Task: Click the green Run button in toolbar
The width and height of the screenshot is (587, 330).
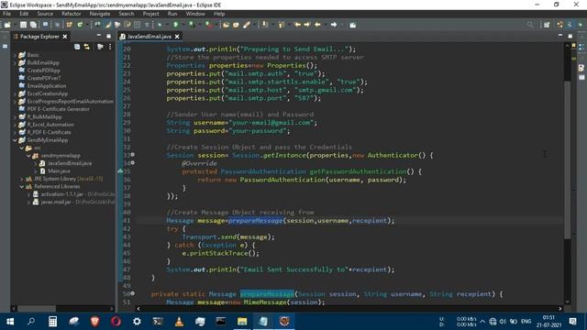Action: pyautogui.click(x=175, y=25)
